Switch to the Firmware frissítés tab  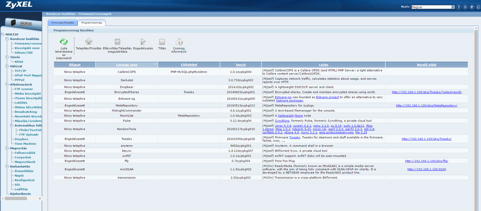[x=63, y=23]
